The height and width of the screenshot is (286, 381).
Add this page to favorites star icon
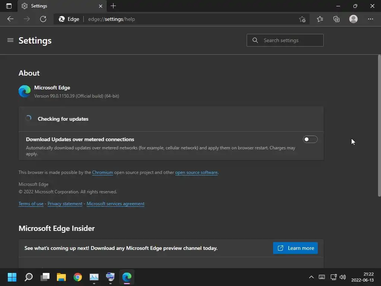(302, 19)
